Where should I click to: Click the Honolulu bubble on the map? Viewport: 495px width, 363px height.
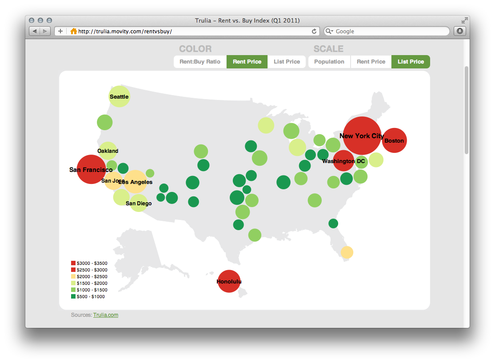click(228, 281)
